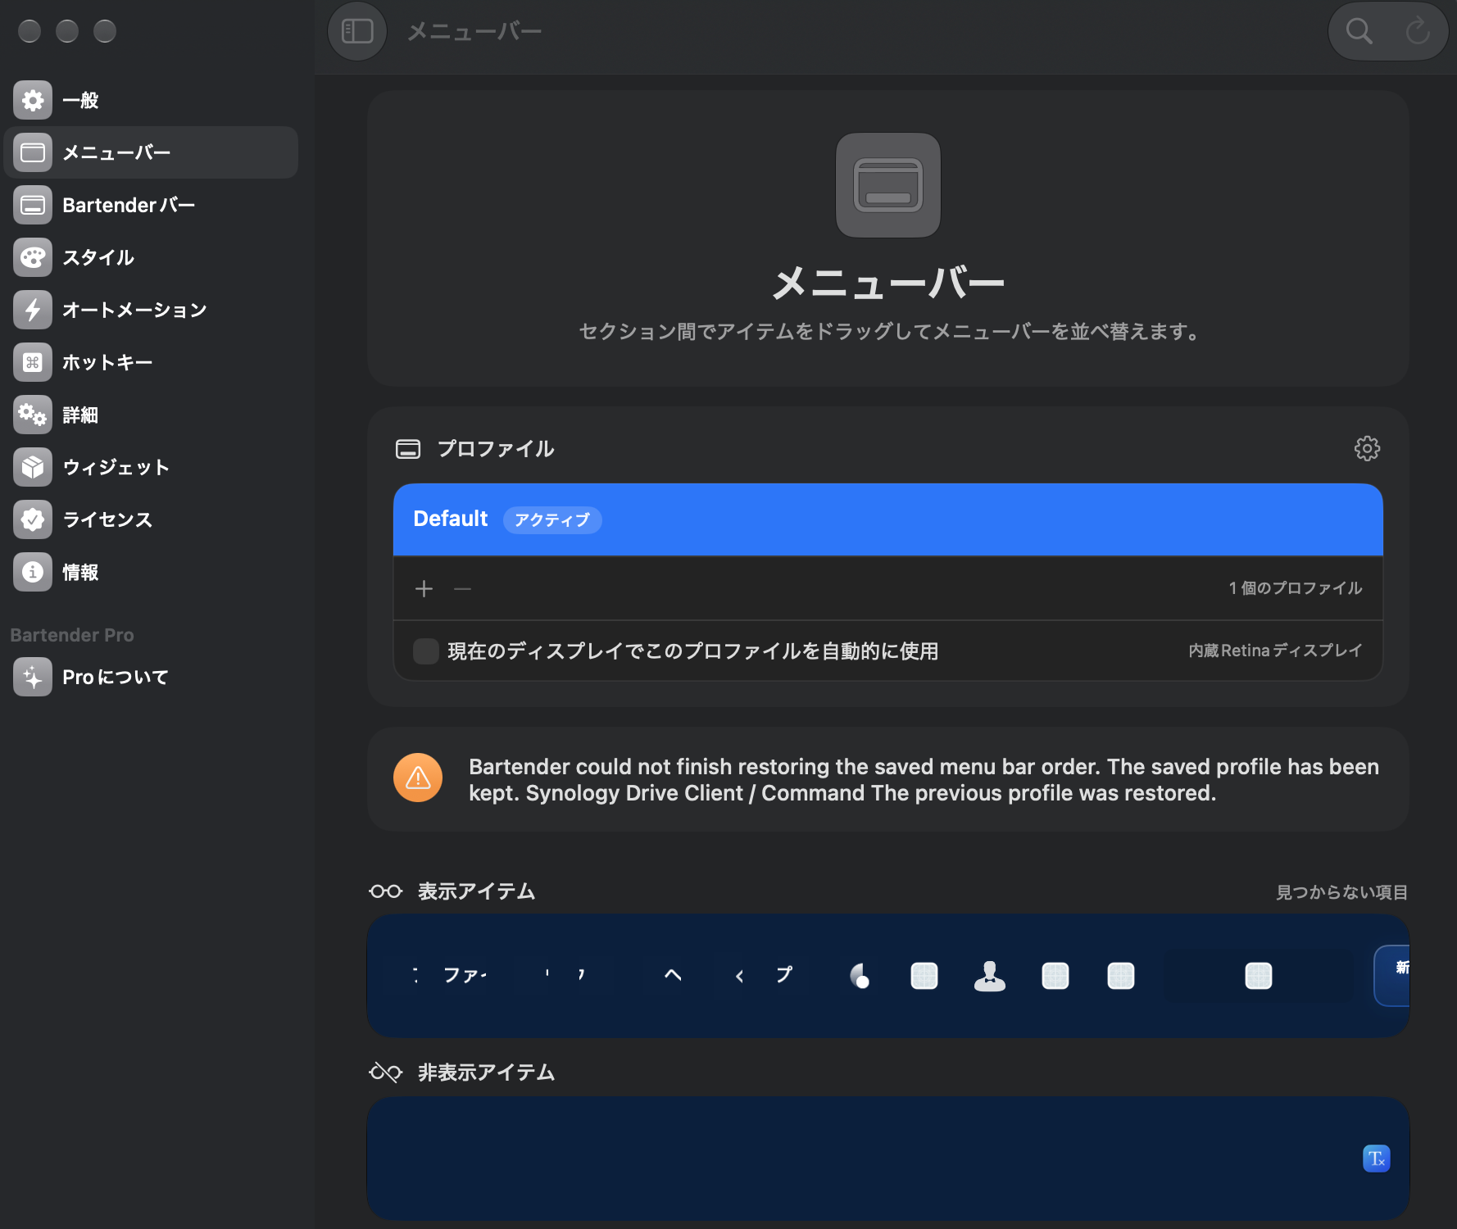Click the ファ menu item in shown items
1457x1229 pixels.
pos(465,975)
